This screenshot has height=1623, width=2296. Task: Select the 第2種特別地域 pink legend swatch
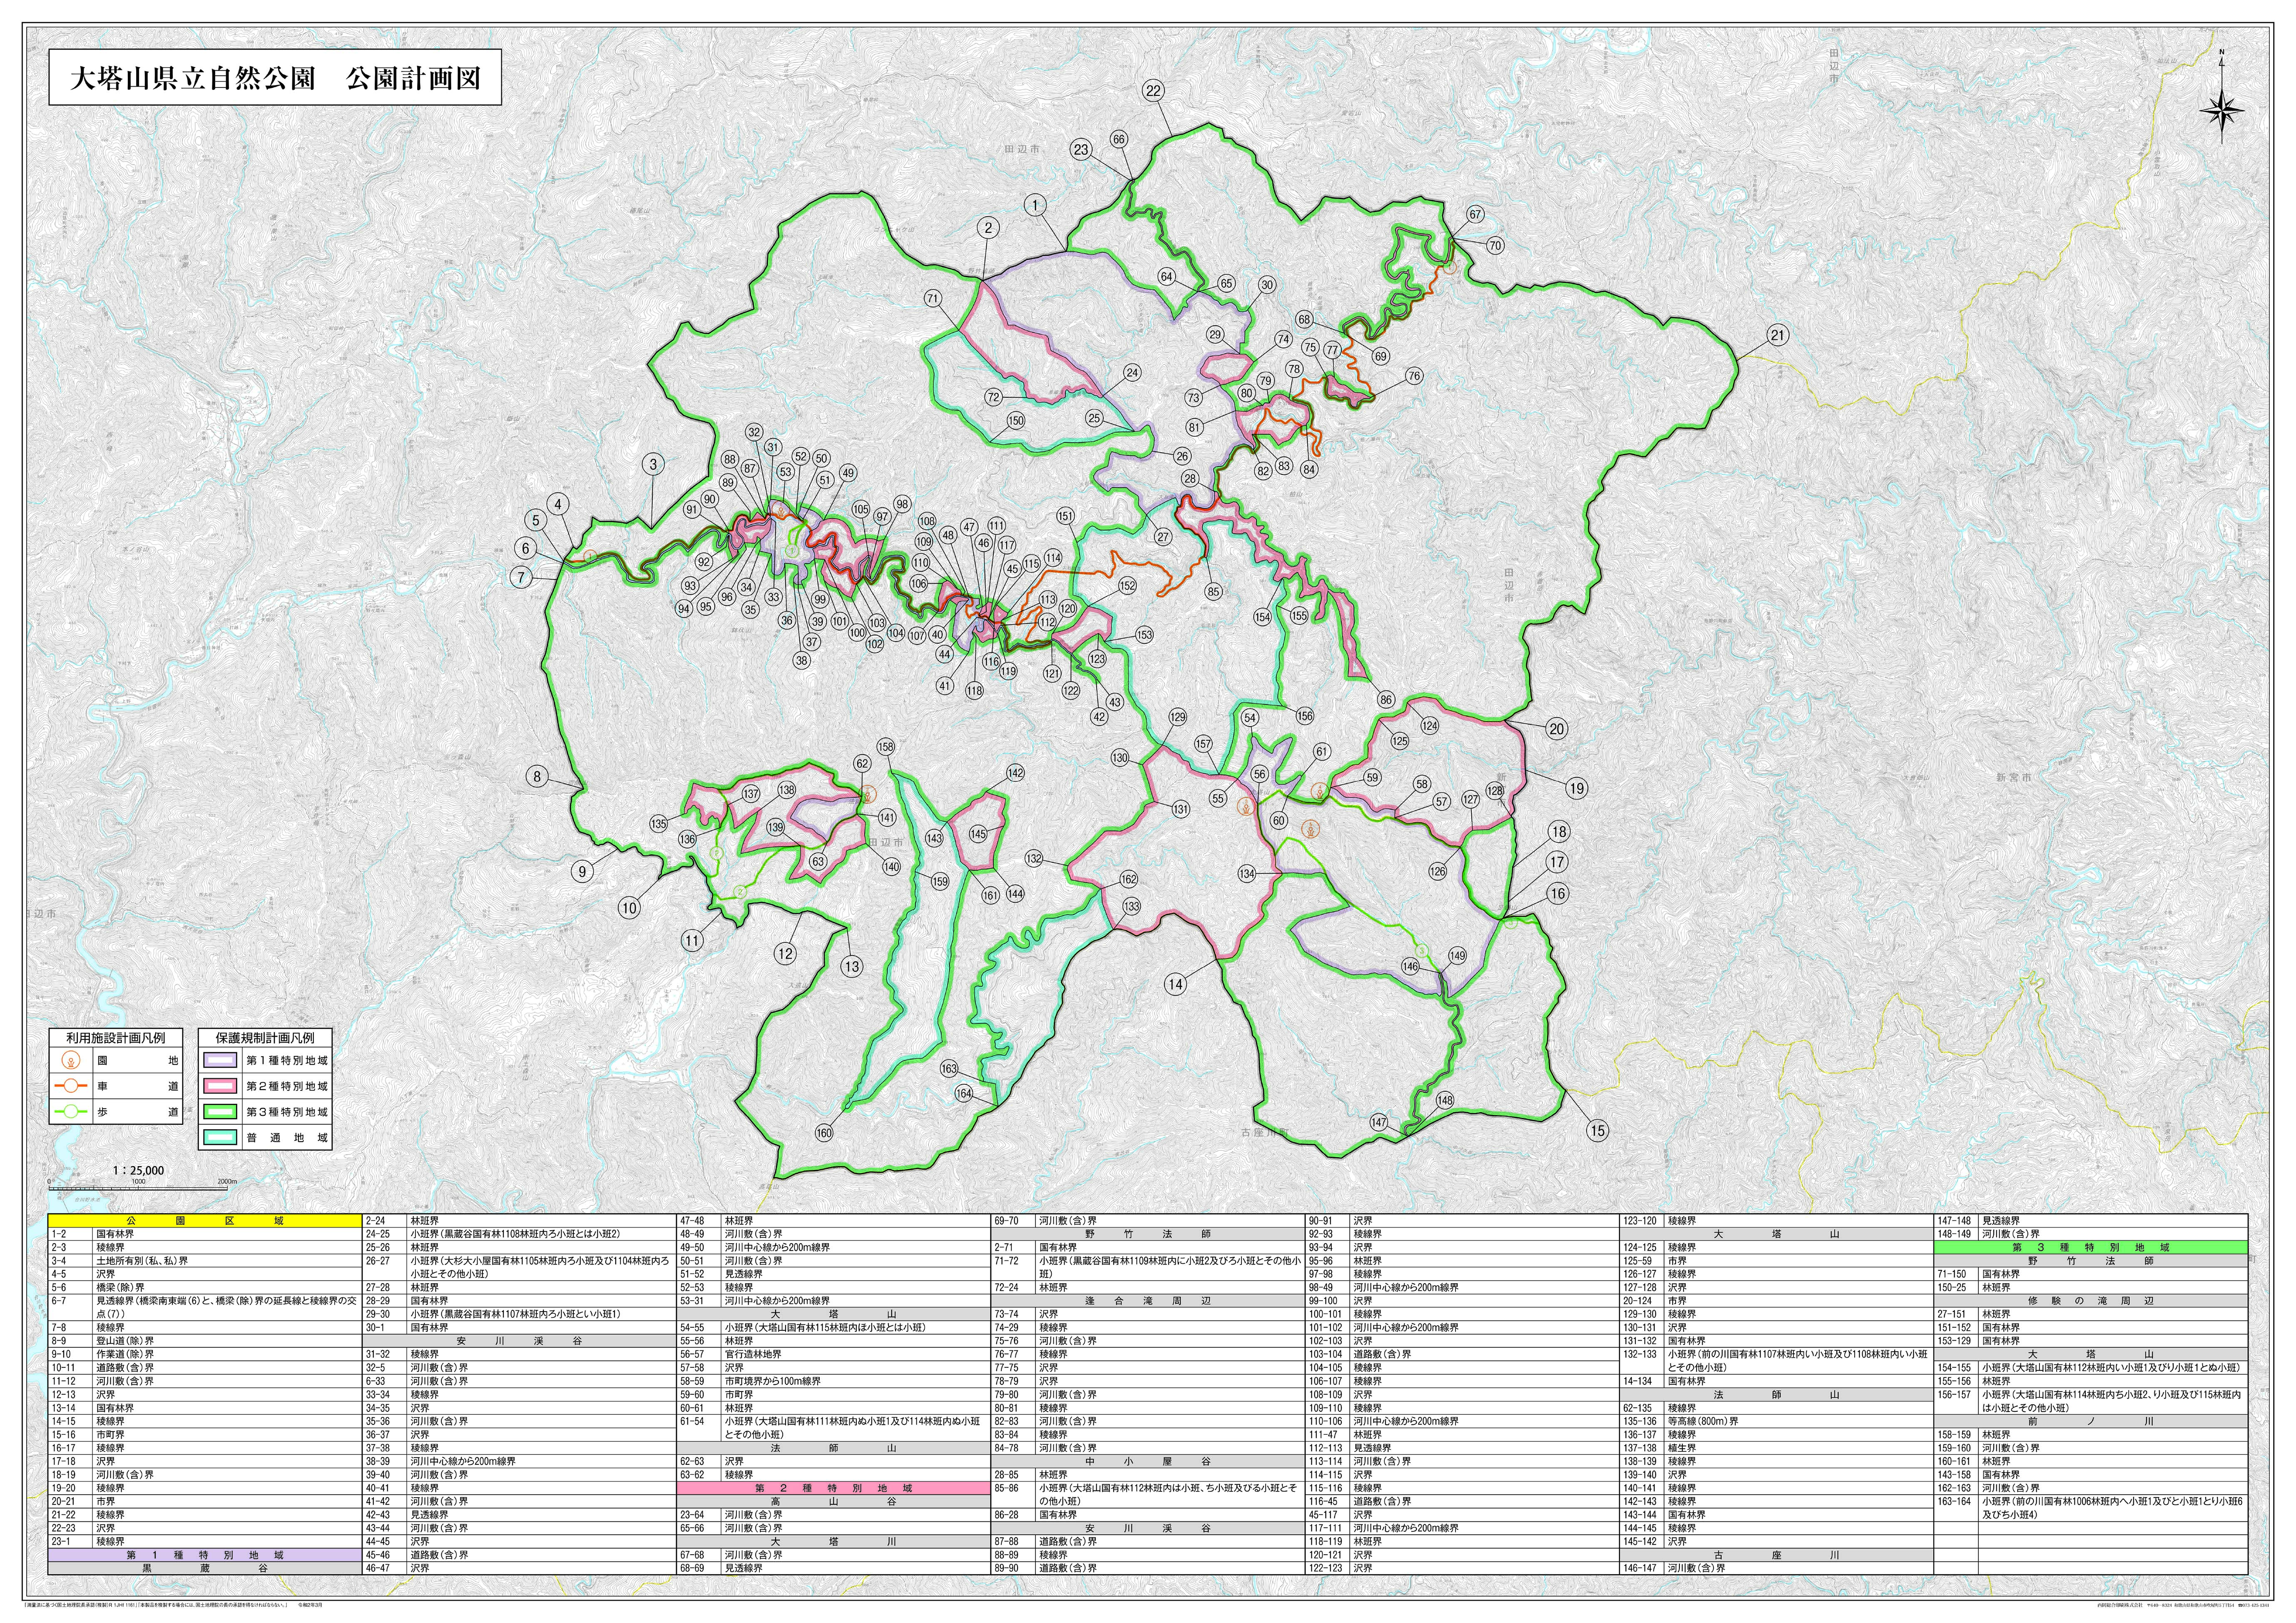pos(219,1086)
